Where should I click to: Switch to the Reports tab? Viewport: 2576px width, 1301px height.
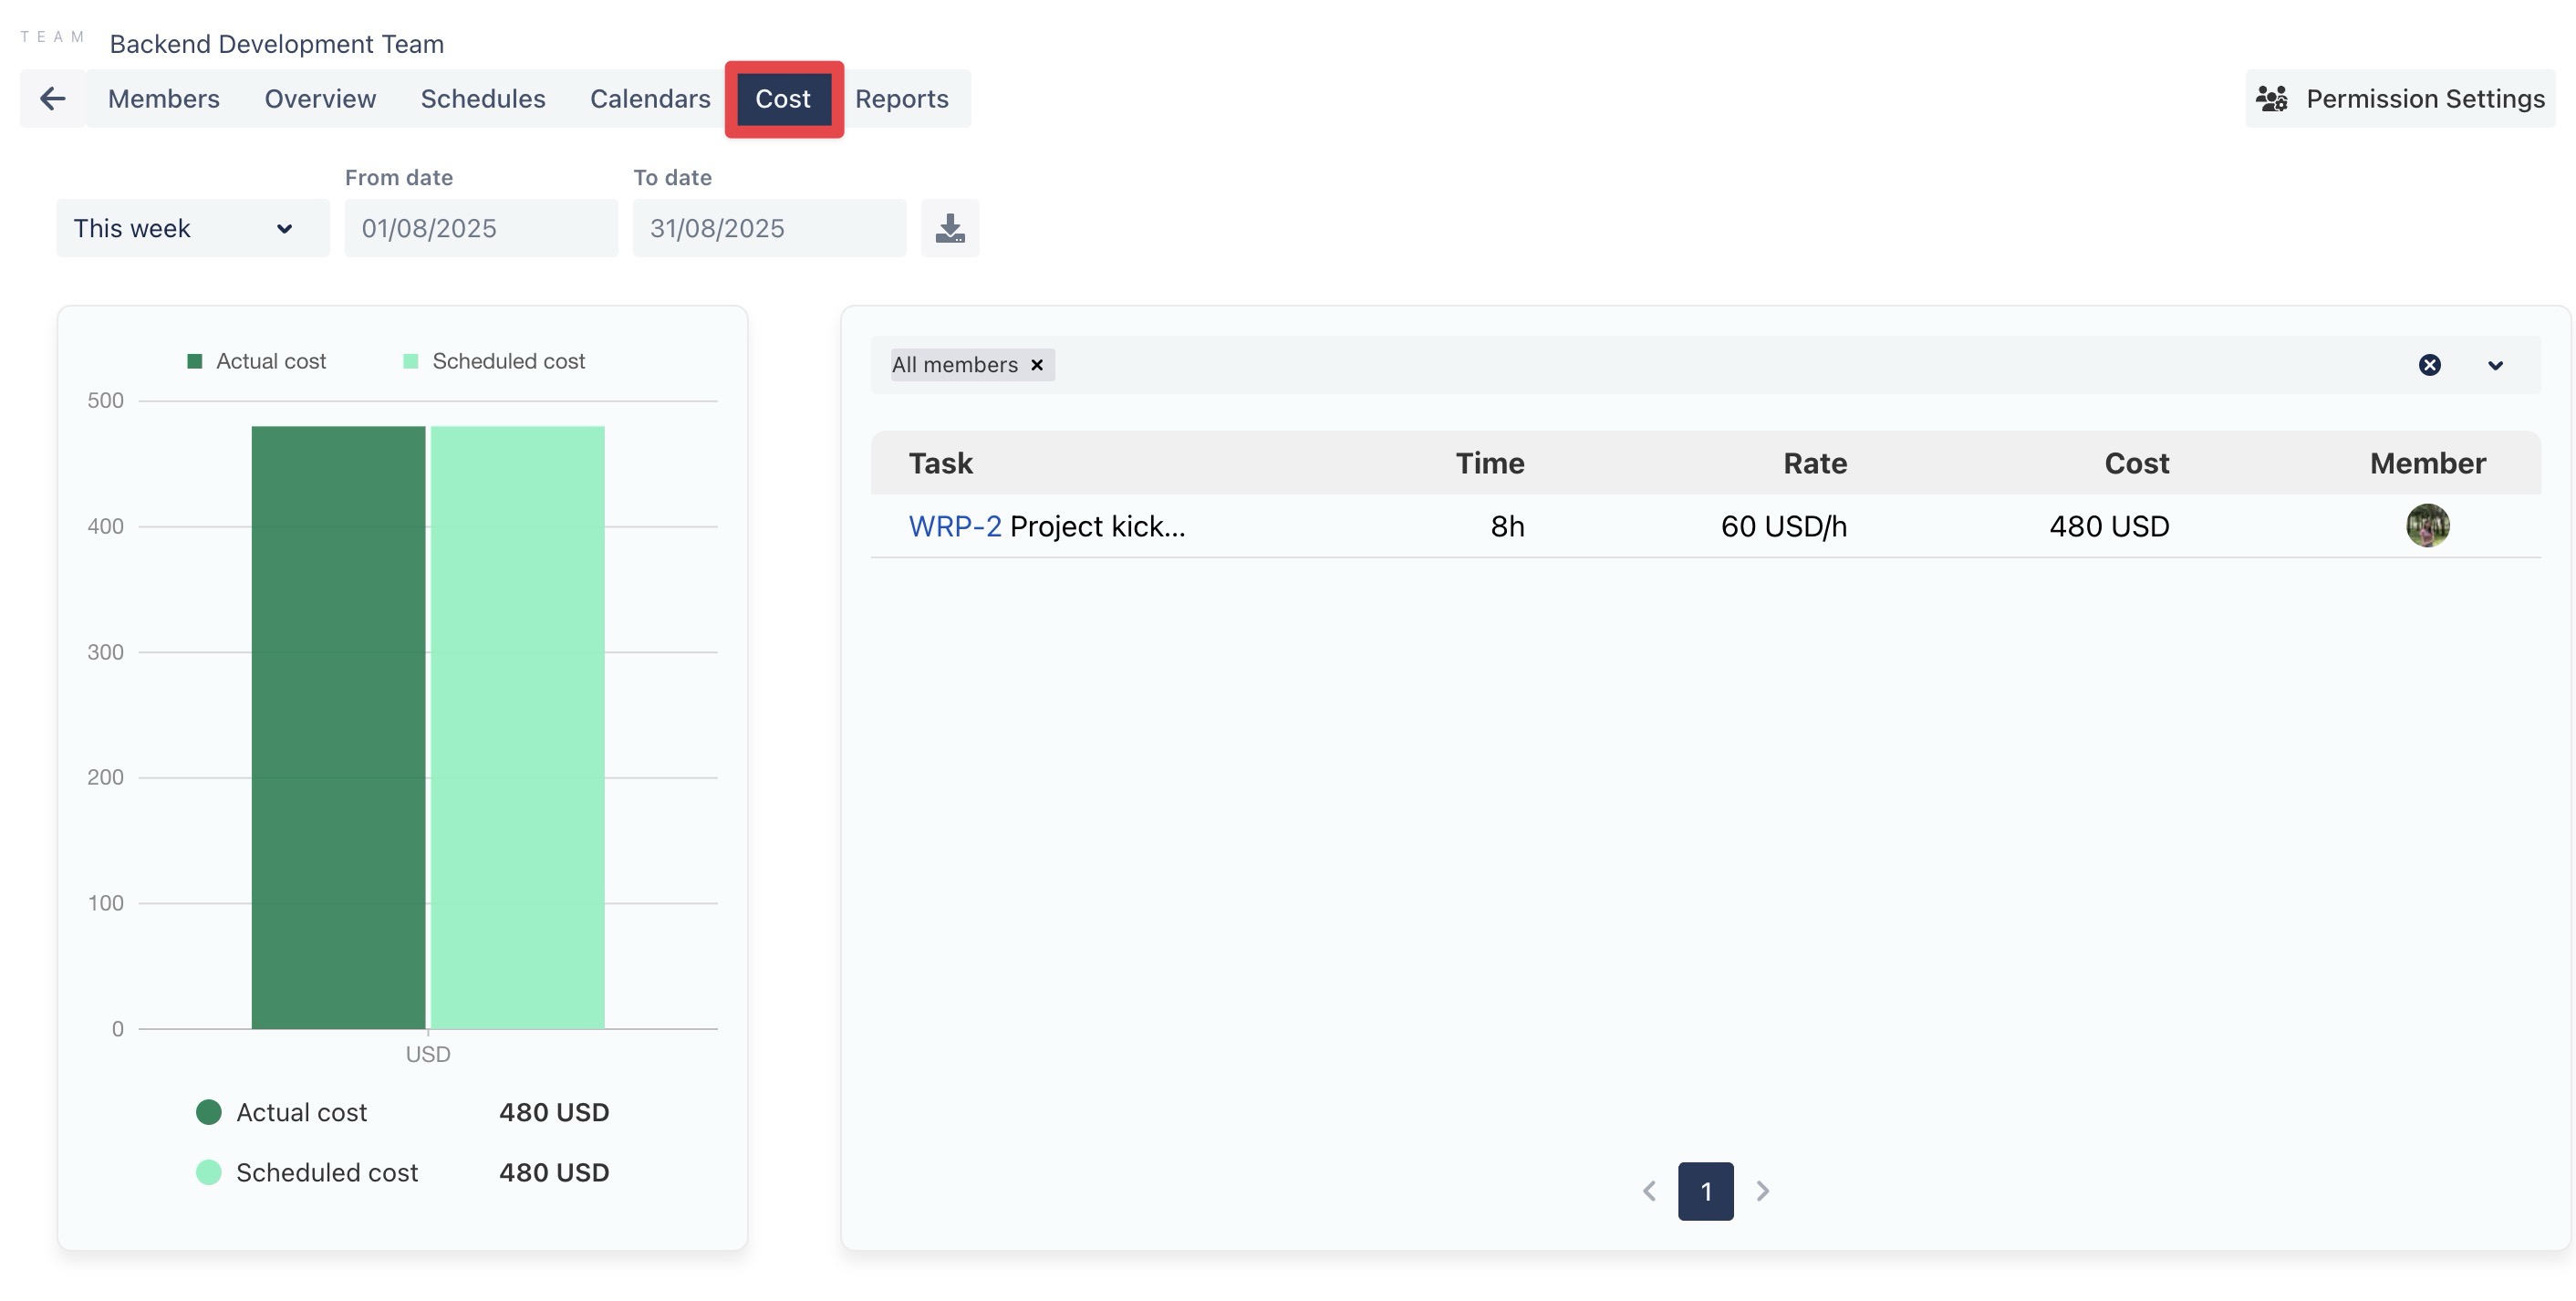click(x=901, y=98)
